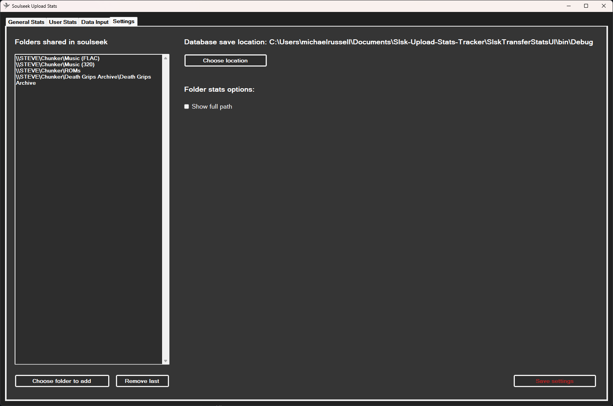Click the Remove last button
Image resolution: width=613 pixels, height=406 pixels.
(x=142, y=381)
